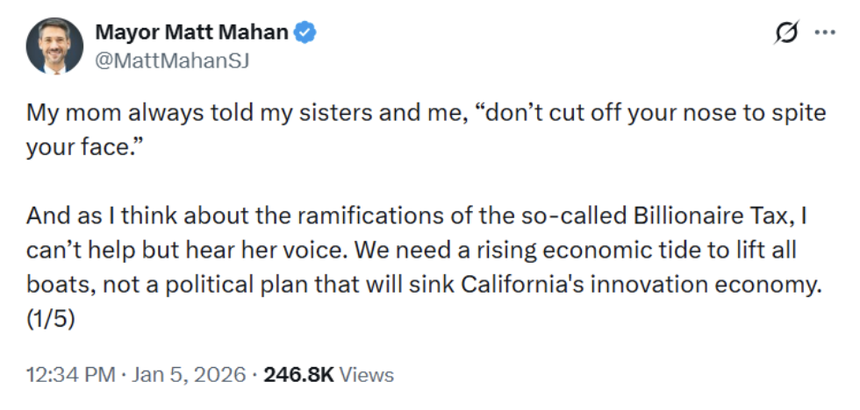Open Matt Mahan's profile picture
Viewport: 860px width, 410px height.
click(54, 46)
